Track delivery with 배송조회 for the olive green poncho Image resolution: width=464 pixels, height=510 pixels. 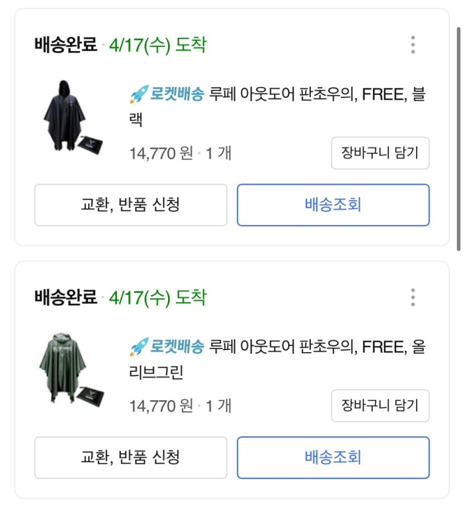[x=333, y=457]
